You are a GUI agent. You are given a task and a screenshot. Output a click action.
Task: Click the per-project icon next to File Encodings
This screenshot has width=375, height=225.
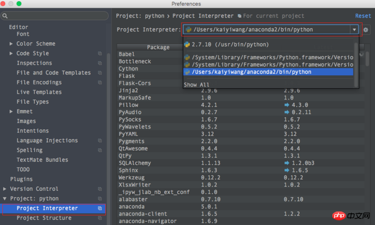[100, 82]
